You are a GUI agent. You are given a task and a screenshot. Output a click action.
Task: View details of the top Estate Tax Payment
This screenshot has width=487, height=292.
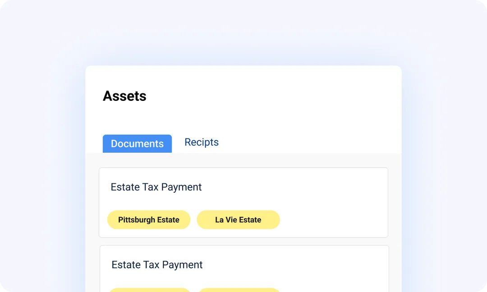[243, 202]
